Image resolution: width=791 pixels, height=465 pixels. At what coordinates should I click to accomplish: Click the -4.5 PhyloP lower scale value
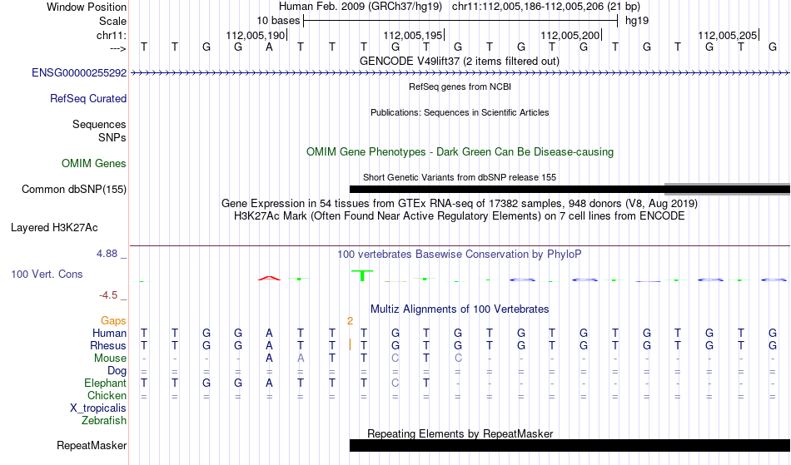coord(108,295)
